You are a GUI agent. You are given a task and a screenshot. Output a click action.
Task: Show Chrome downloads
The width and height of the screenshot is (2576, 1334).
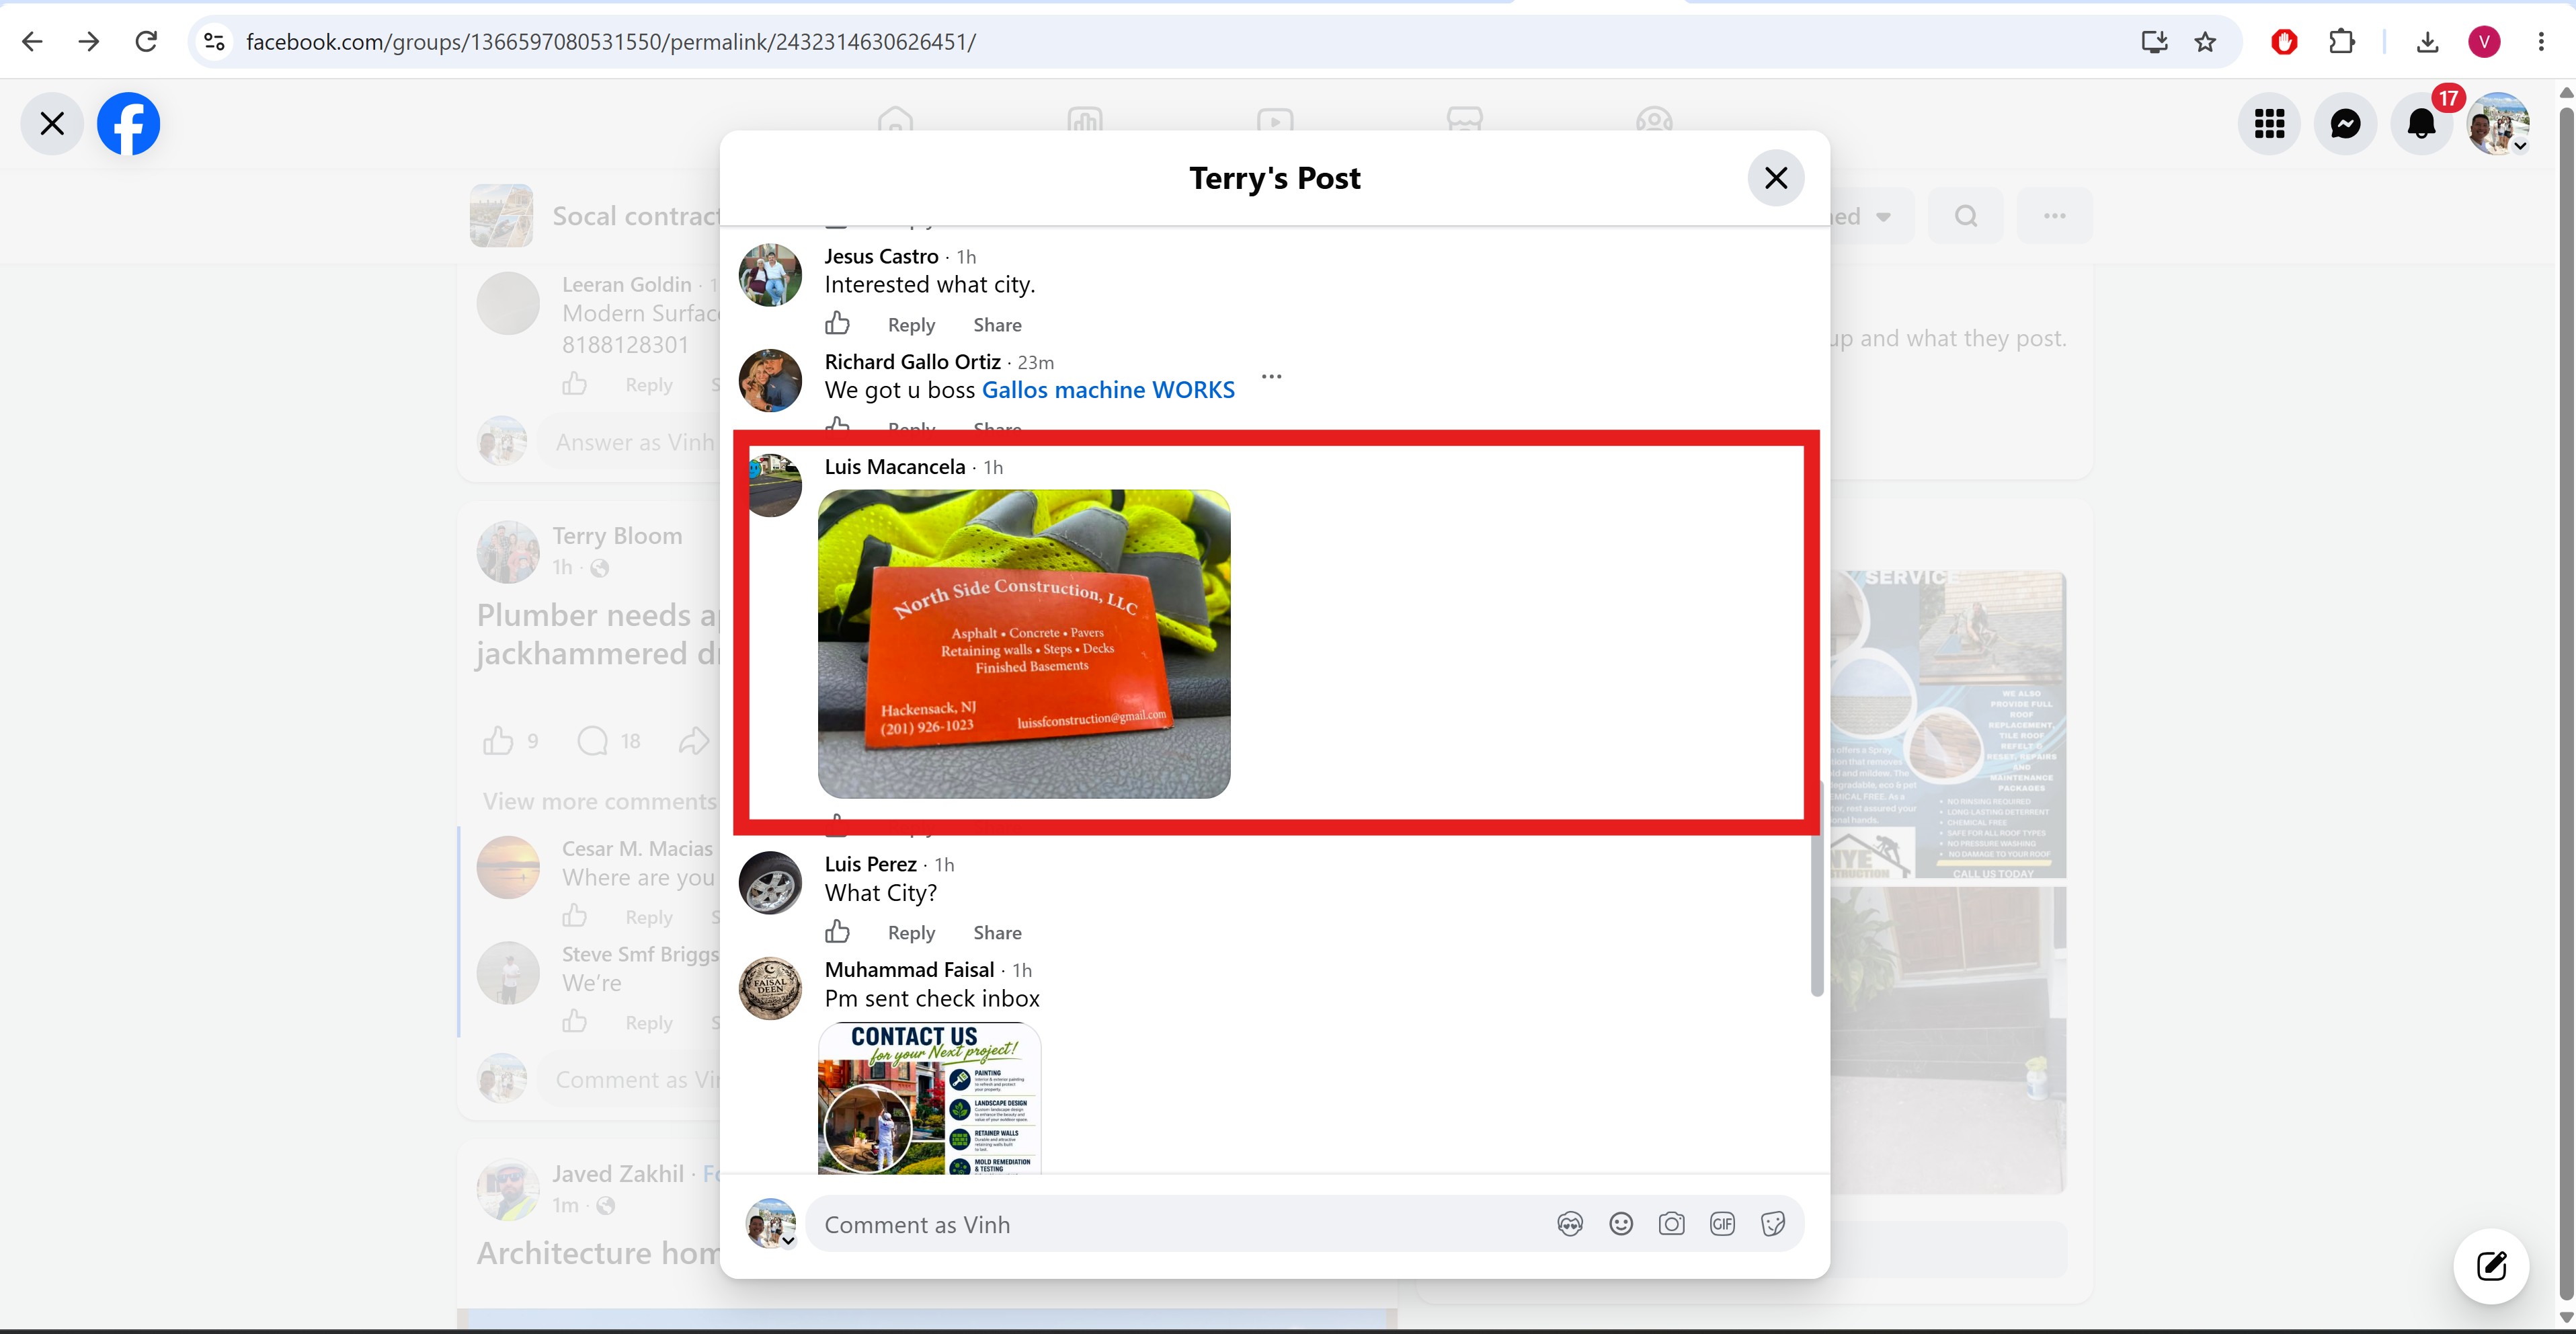click(2427, 41)
